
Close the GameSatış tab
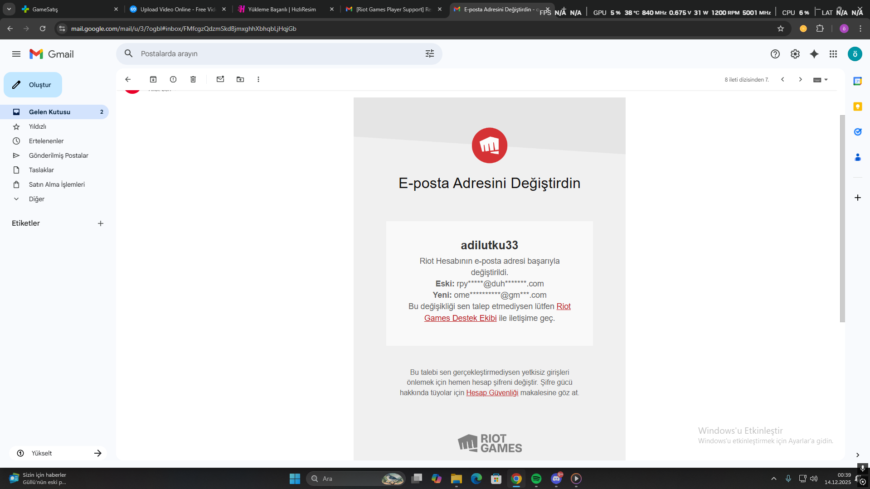(116, 9)
